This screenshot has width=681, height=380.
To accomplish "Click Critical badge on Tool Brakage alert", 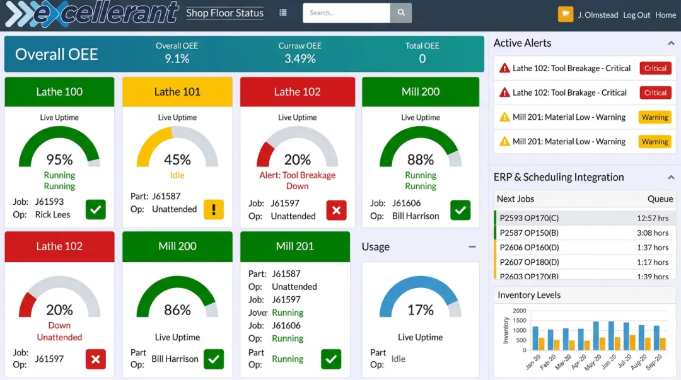I will [x=655, y=93].
